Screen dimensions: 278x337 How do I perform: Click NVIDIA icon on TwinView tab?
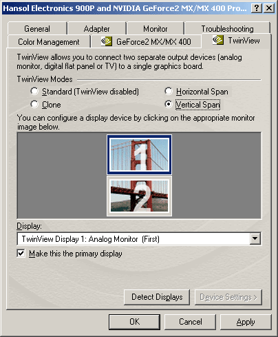(x=218, y=40)
